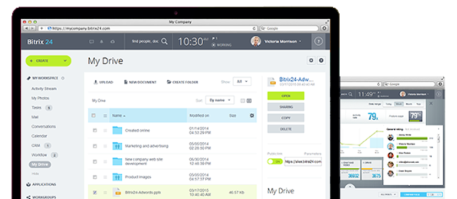Click the Google search field in main browser
Image resolution: width=457 pixels, height=199 pixels.
click(289, 29)
